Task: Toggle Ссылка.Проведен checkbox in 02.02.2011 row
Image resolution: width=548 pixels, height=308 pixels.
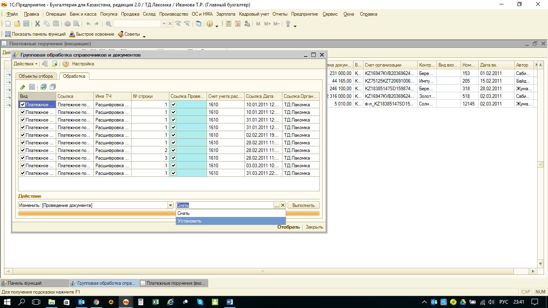Action: tap(173, 135)
